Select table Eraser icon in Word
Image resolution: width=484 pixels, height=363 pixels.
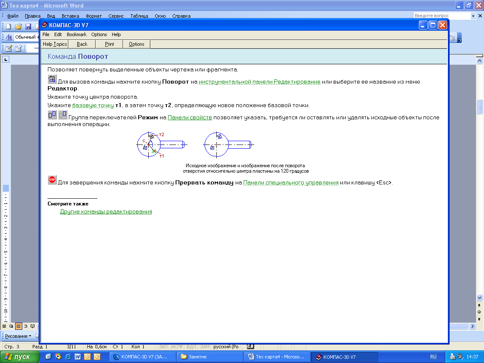18,48
